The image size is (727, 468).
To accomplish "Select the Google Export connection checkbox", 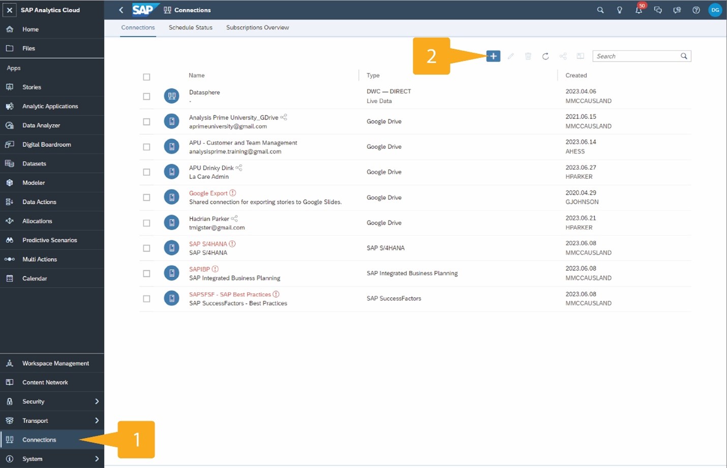I will (x=146, y=197).
